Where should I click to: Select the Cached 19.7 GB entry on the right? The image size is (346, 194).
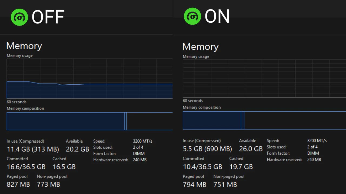point(241,167)
